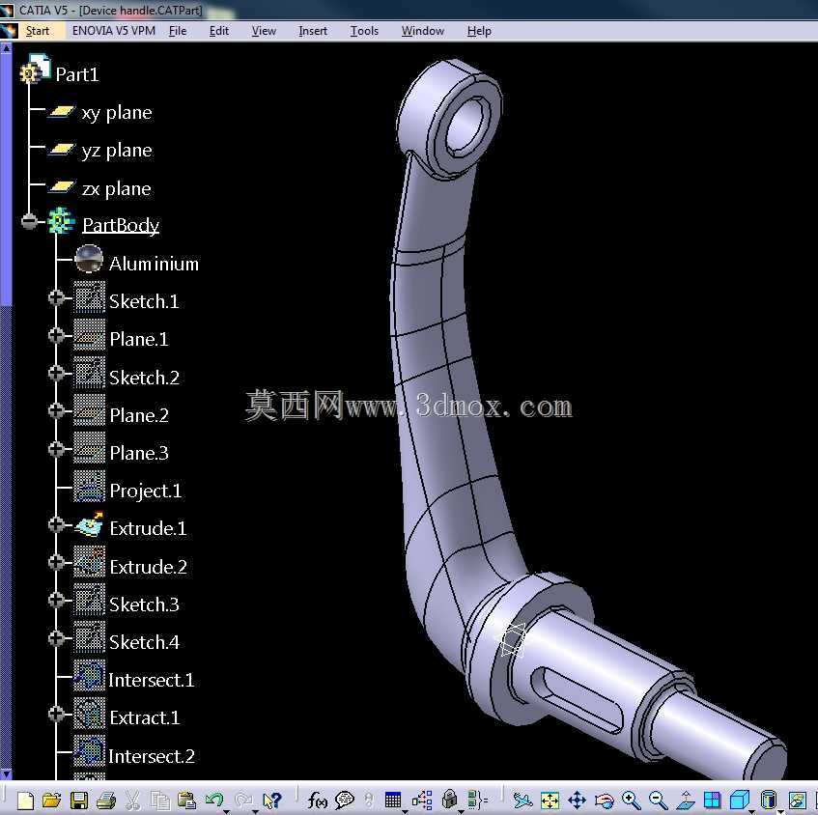Select the Part1 root node
This screenshot has width=818, height=815.
(76, 74)
